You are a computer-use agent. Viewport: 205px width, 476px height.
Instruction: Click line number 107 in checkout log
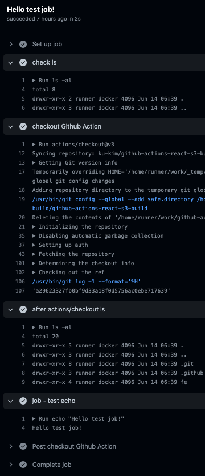coord(20,291)
